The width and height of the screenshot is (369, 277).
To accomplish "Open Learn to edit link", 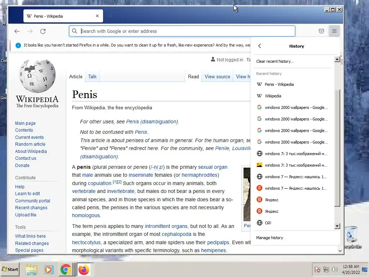I will [27, 194].
